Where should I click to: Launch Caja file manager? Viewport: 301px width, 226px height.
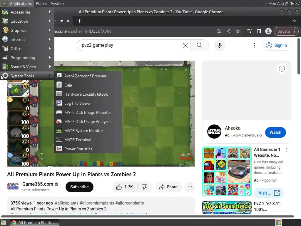(x=88, y=85)
